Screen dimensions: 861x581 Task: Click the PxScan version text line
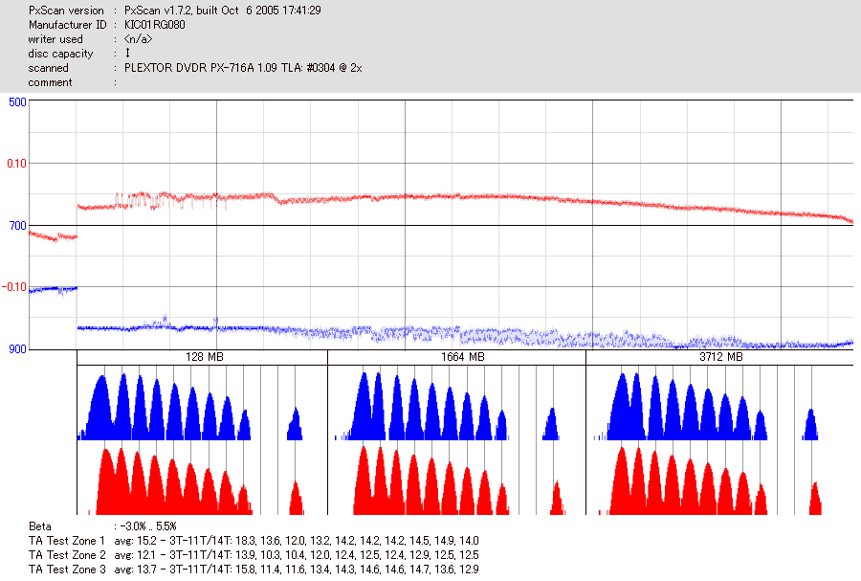click(x=175, y=11)
